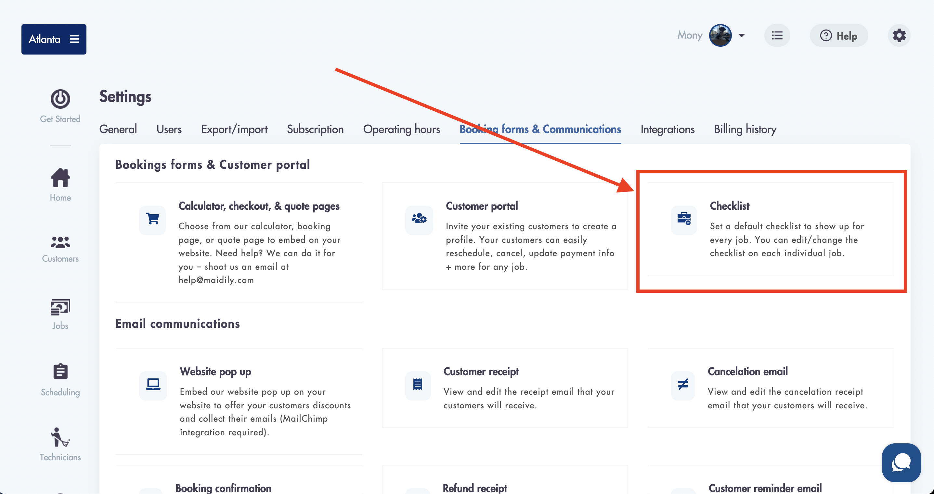Click the Help button

coord(839,35)
